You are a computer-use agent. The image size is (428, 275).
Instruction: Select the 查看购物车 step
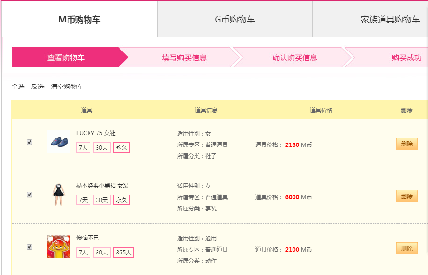66,58
